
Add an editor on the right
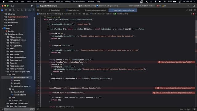pyautogui.click(x=195, y=10)
